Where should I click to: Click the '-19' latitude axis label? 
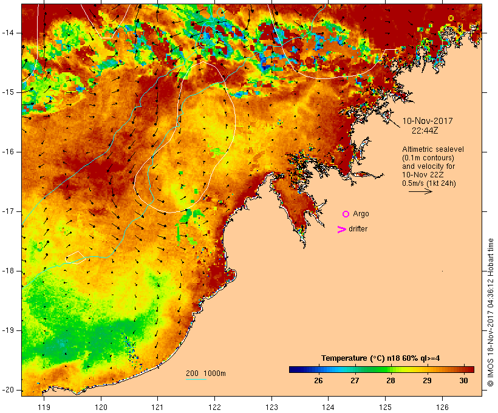point(8,330)
